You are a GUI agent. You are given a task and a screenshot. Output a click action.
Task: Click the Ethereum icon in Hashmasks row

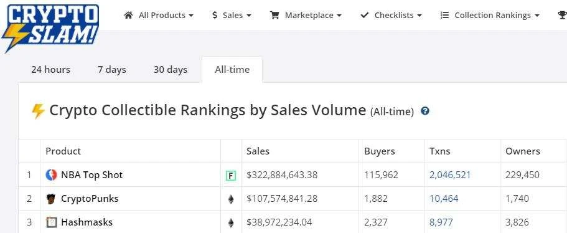point(231,223)
